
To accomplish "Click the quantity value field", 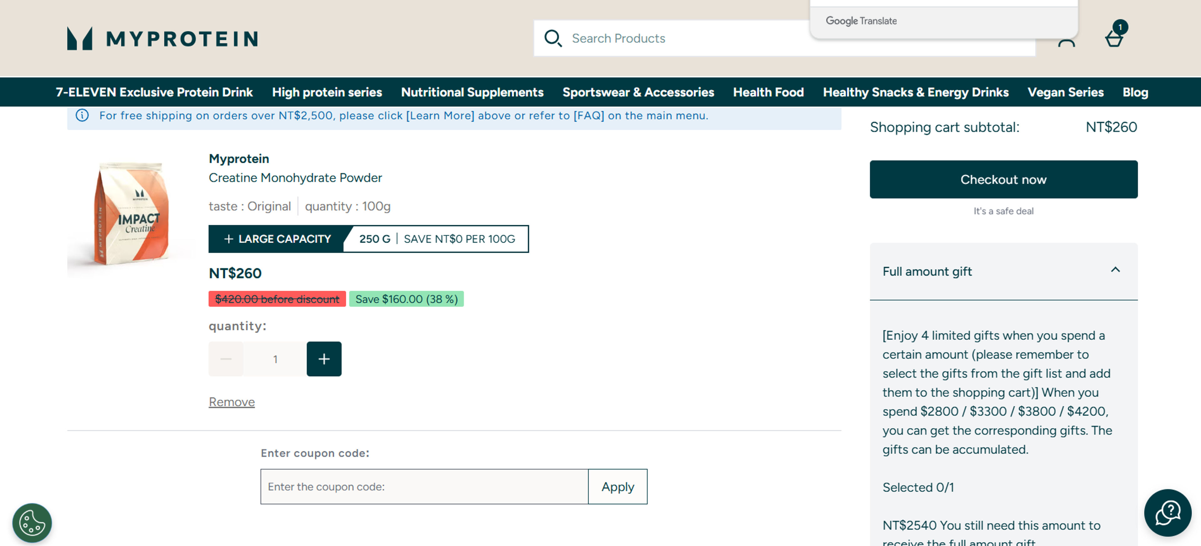I will 275,359.
